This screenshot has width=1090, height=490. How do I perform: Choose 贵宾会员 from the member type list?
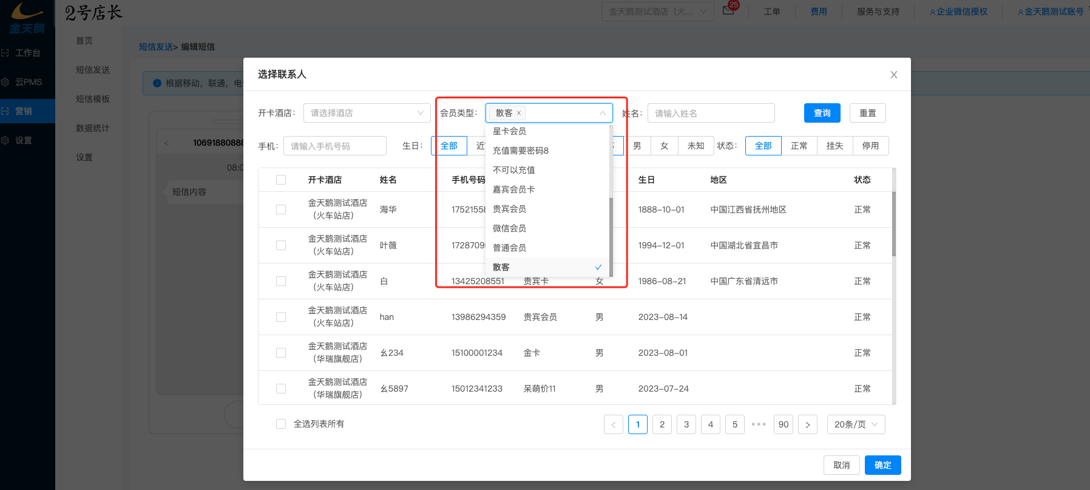547,209
